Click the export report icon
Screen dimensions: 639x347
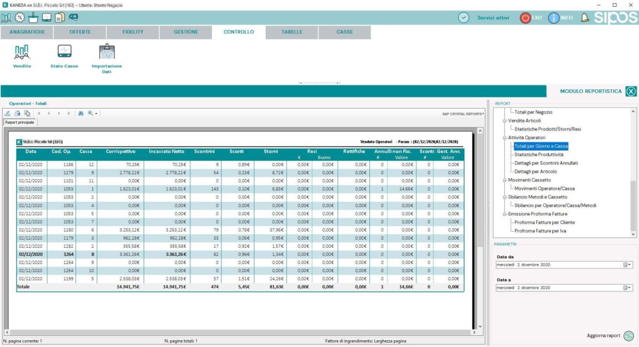8,114
